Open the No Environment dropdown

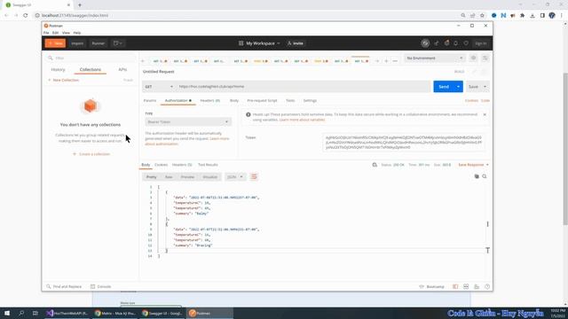click(x=434, y=58)
